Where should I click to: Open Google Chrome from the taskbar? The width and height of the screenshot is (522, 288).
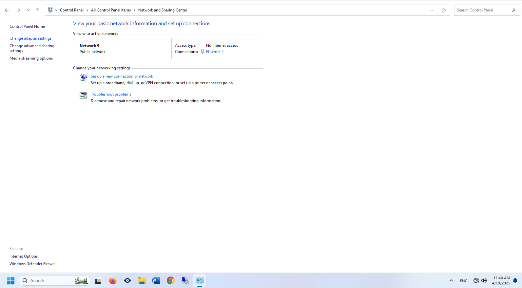tap(171, 281)
